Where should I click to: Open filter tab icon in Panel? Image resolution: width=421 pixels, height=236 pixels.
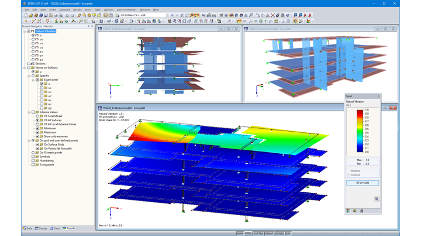click(x=361, y=211)
